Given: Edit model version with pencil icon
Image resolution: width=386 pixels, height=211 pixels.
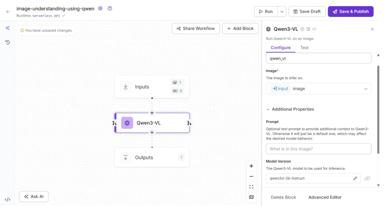Looking at the screenshot, I should click(355, 178).
